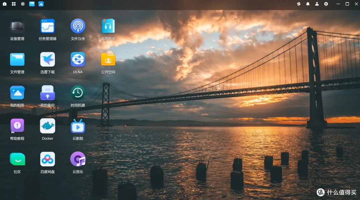360x200 pixels.
Task: Open 有声听书 audiobook app
Action: tap(108, 26)
